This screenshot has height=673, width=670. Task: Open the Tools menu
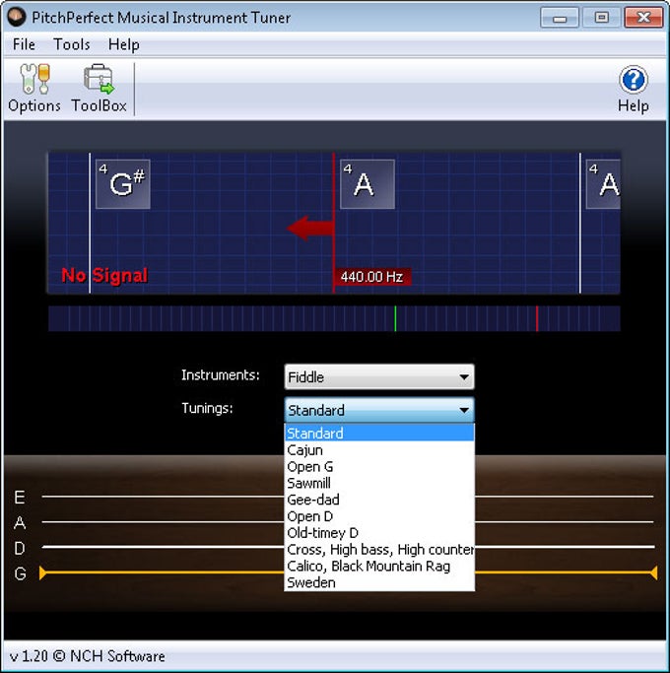coord(72,44)
